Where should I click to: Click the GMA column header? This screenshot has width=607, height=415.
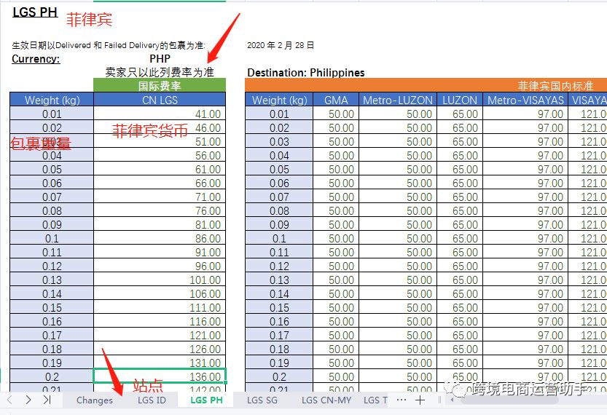pyautogui.click(x=336, y=100)
